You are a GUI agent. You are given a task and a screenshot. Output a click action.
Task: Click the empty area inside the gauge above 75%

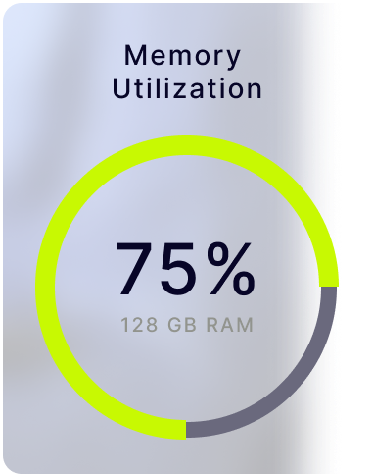point(187,196)
